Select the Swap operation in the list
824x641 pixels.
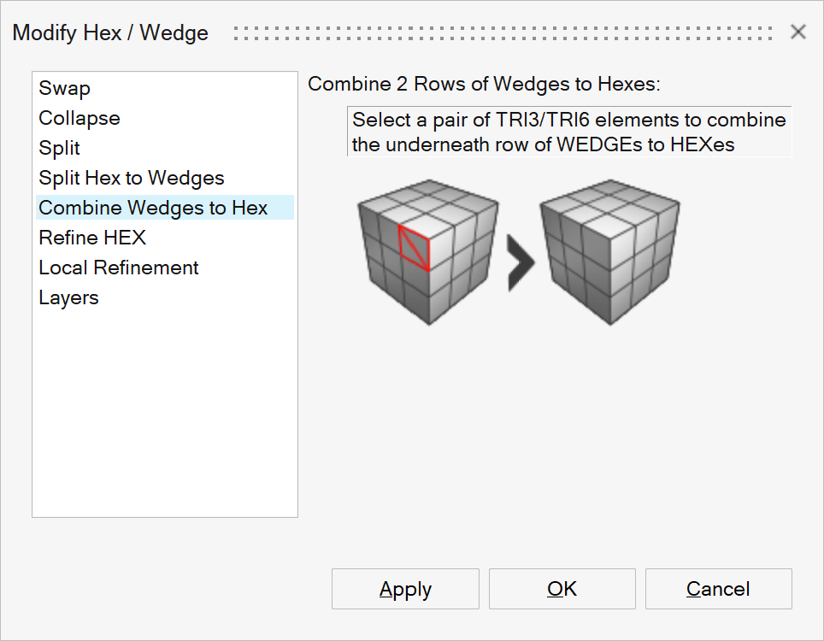coord(65,89)
